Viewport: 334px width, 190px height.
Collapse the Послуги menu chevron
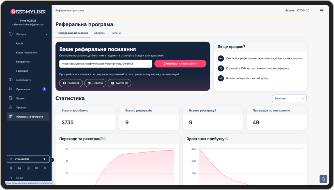coord(47,34)
